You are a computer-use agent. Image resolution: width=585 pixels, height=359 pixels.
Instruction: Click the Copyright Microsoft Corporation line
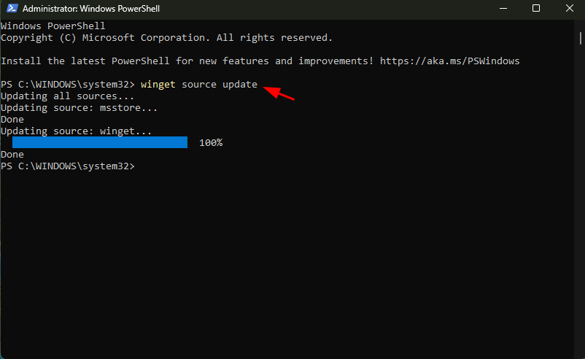166,38
